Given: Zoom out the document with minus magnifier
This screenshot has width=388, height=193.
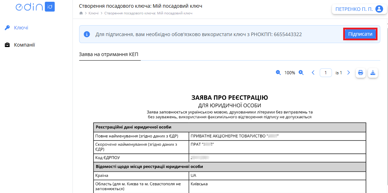Looking at the screenshot, I should [278, 73].
